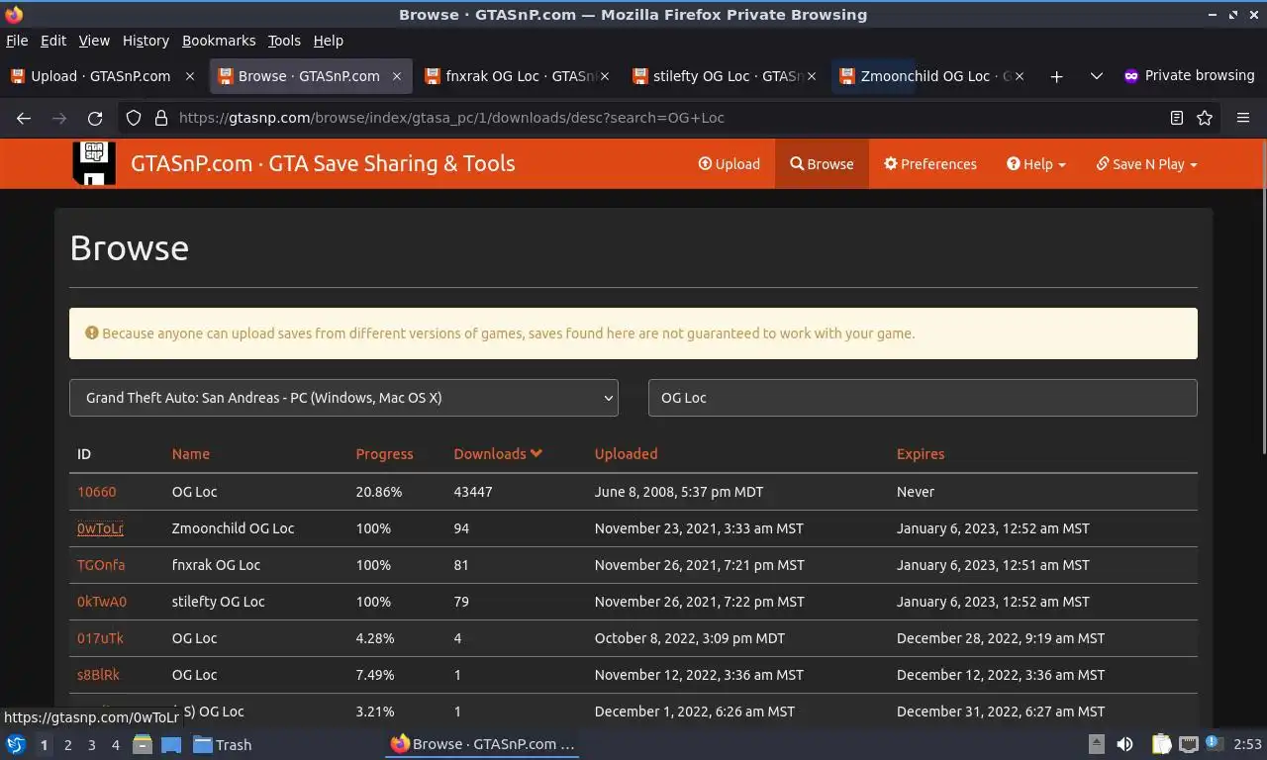Screen dimensions: 1267x760
Task: Open the Trash from taskbar
Action: click(x=223, y=745)
